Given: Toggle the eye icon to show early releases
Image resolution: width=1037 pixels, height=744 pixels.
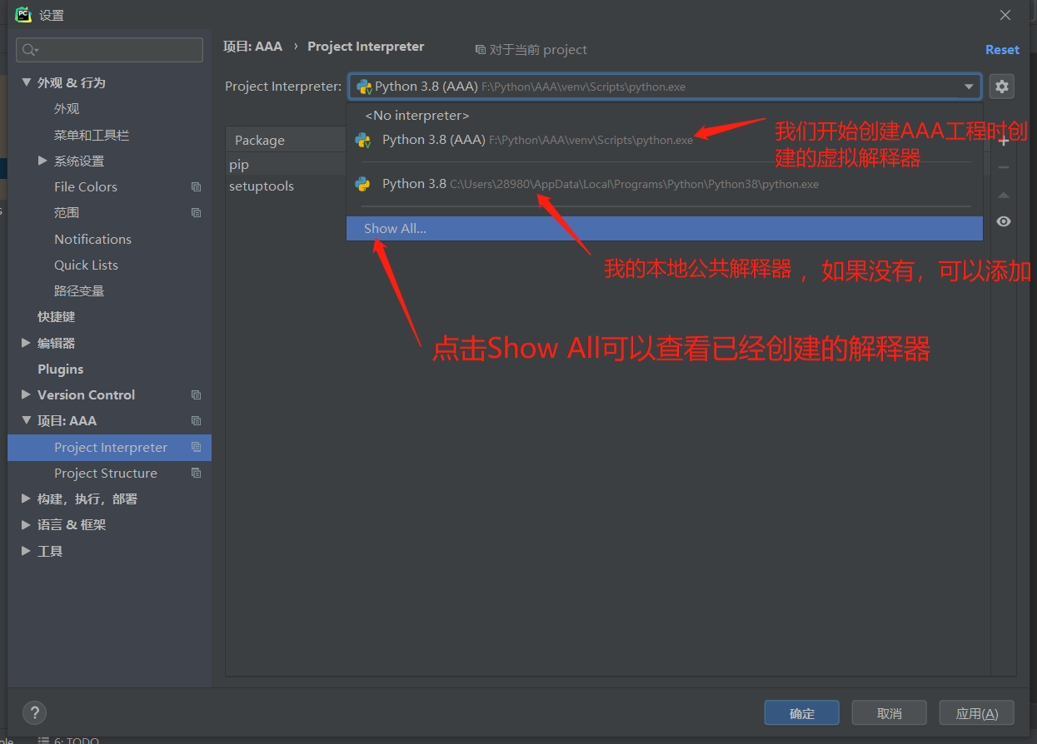Looking at the screenshot, I should click(1004, 221).
